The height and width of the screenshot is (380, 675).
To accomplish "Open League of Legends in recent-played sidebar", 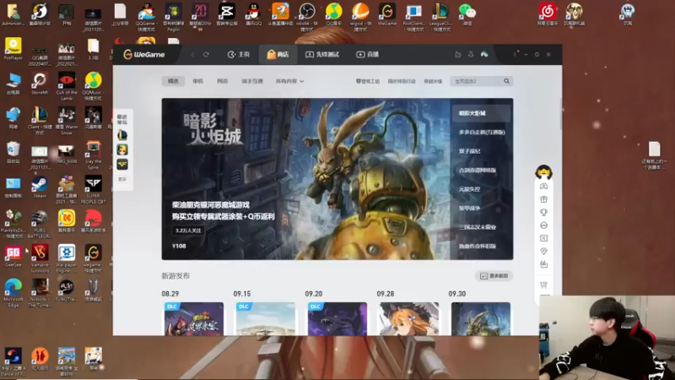I will (122, 135).
